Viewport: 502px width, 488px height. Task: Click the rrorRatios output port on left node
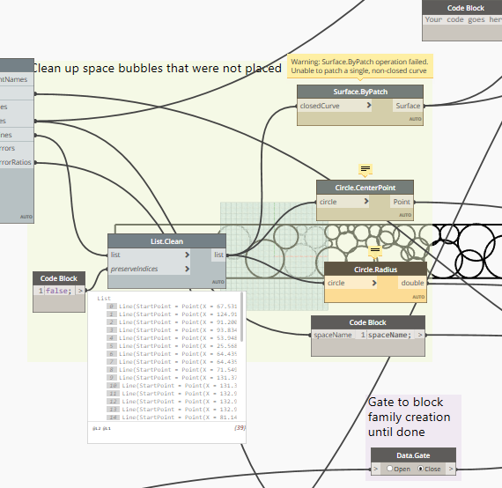[17, 162]
